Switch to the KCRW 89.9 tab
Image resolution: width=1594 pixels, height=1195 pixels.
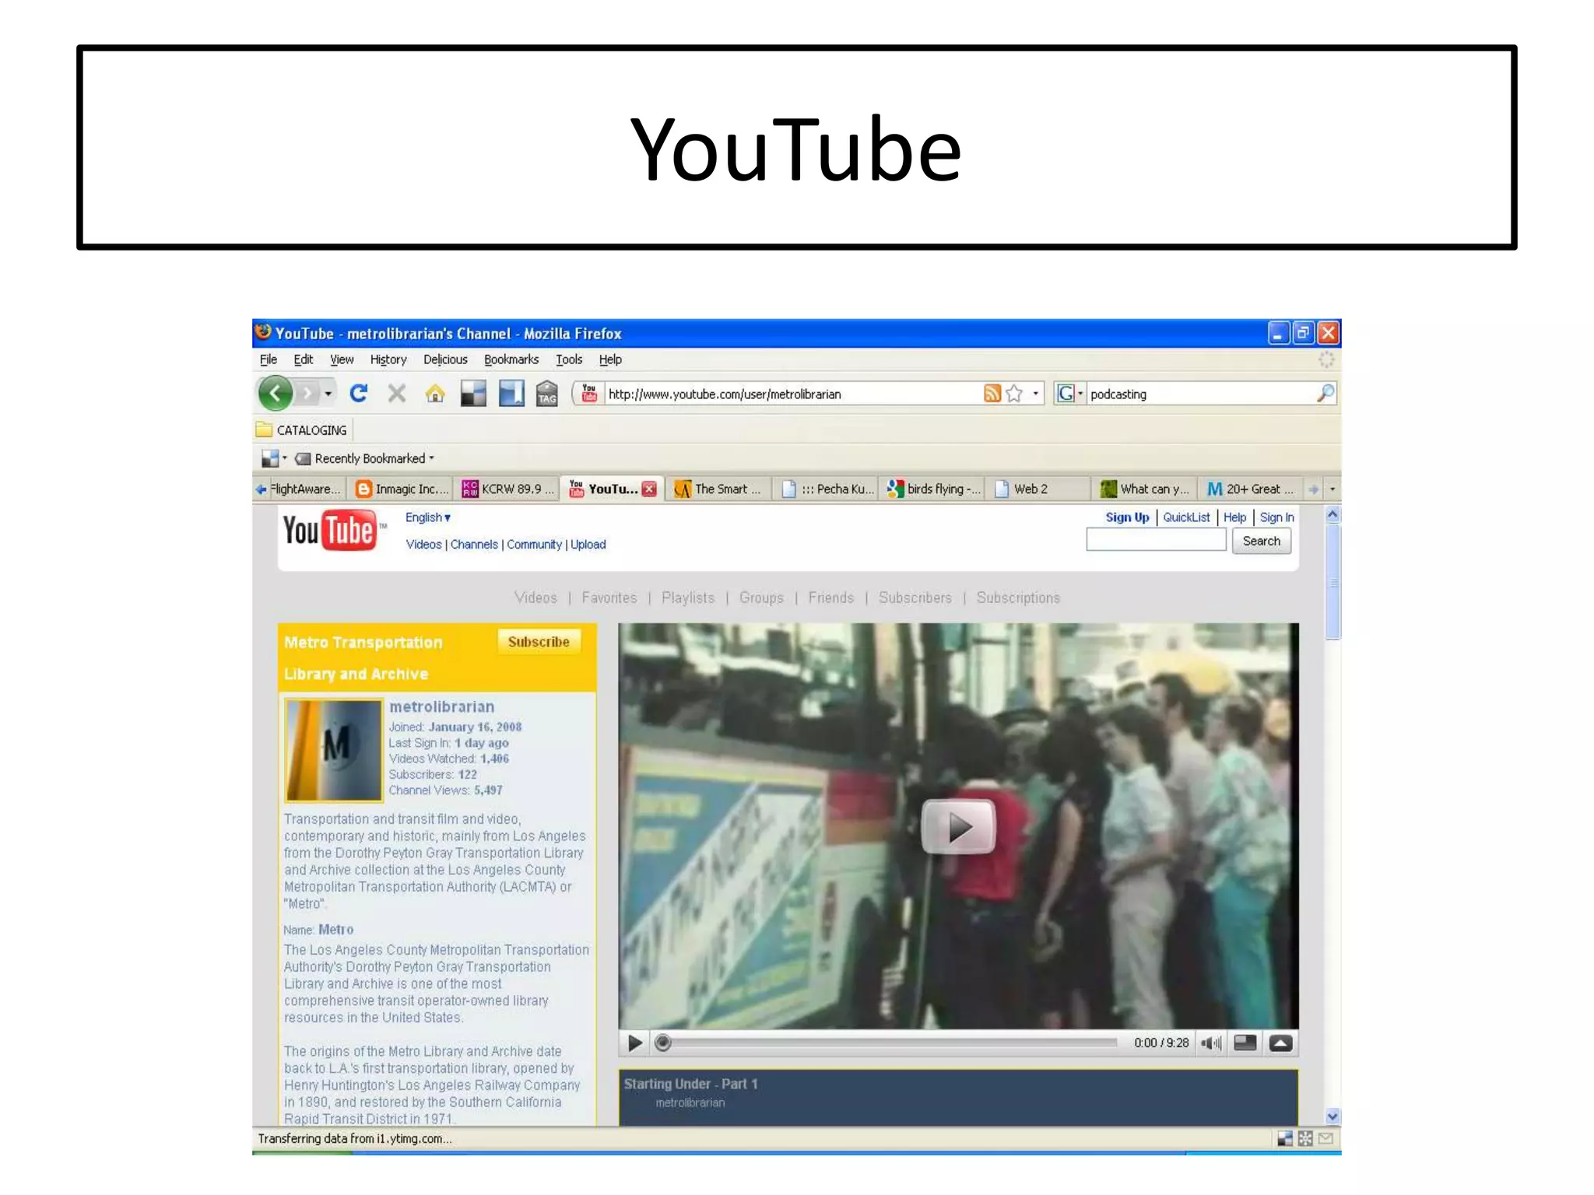click(x=508, y=489)
